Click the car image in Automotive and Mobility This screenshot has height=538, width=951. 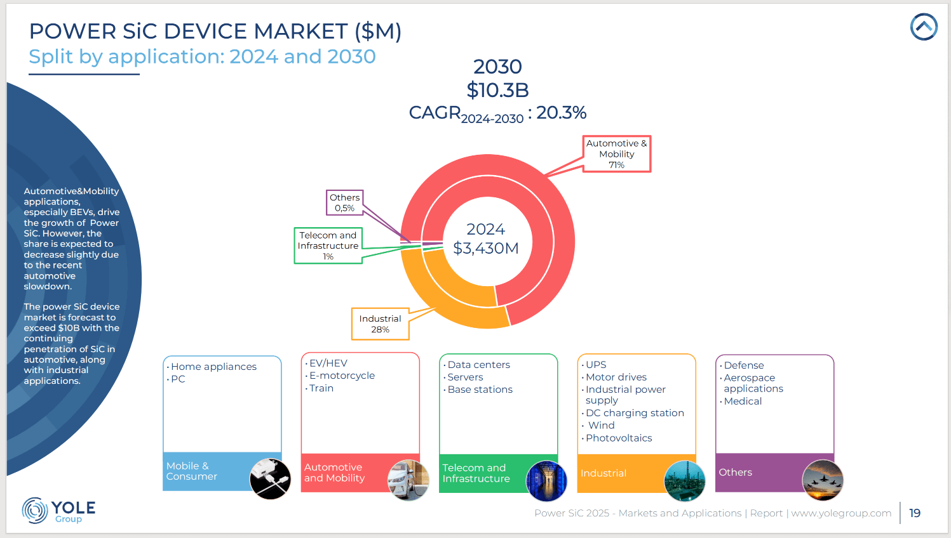pyautogui.click(x=408, y=480)
